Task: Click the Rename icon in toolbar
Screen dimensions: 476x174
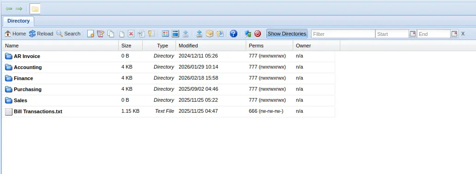Action: [x=141, y=34]
